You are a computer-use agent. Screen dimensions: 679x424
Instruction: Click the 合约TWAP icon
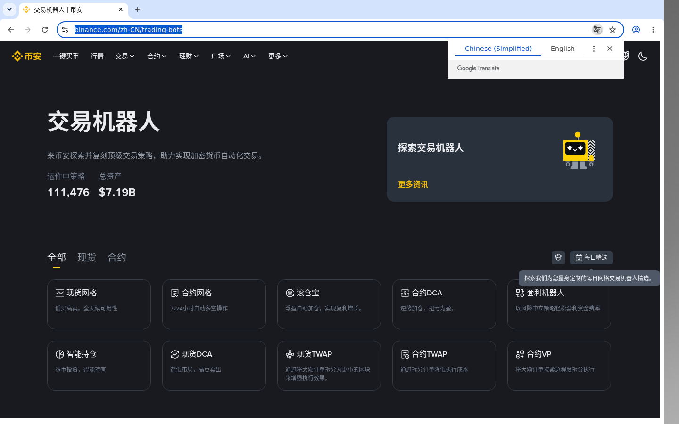(x=405, y=354)
